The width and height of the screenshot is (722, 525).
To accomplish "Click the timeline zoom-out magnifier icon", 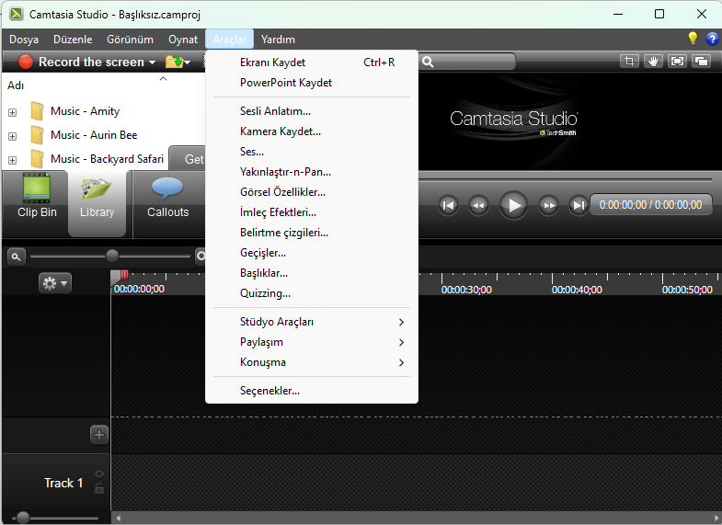I will [x=17, y=257].
